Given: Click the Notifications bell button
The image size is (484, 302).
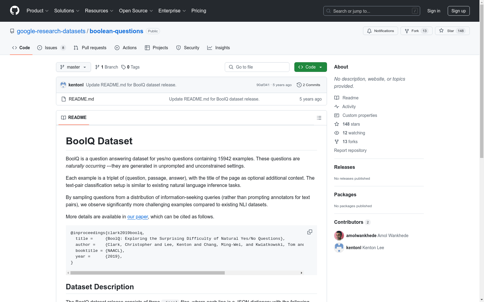Looking at the screenshot, I should click(x=381, y=31).
